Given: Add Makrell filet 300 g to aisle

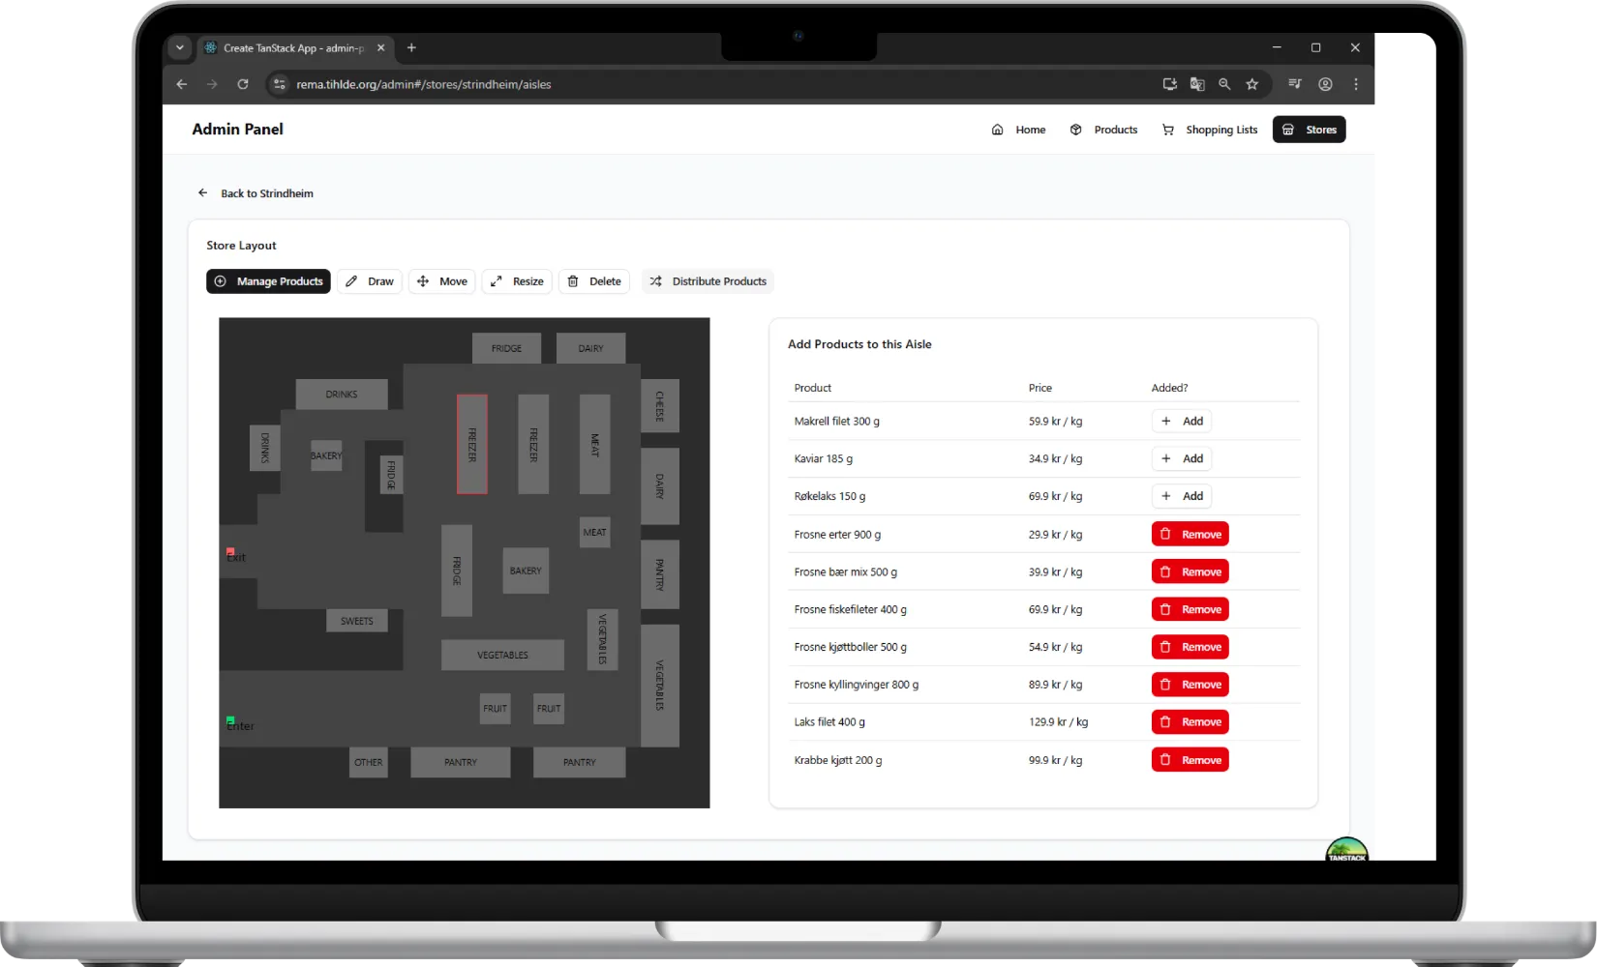Looking at the screenshot, I should point(1182,421).
